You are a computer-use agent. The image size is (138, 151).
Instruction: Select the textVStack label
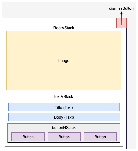pos(64,97)
